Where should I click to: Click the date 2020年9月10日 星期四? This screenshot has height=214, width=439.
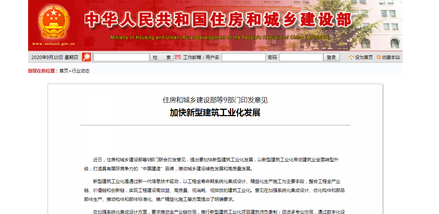55,58
